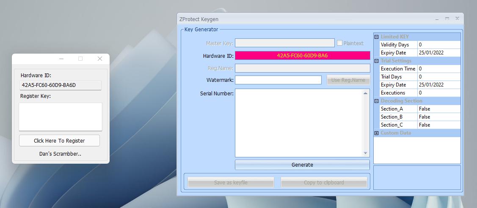Select the Section_B False value
The width and height of the screenshot is (477, 208).
(438, 117)
